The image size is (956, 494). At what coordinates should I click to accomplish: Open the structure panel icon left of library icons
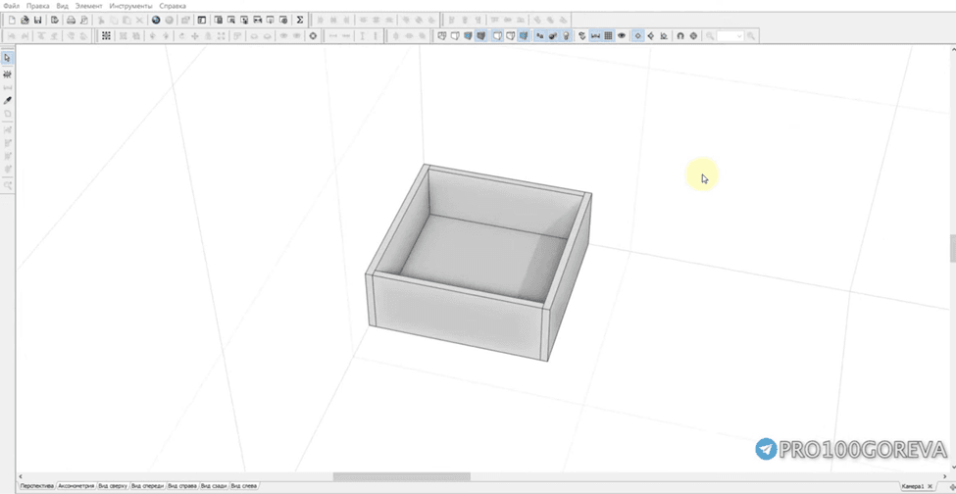coord(202,20)
